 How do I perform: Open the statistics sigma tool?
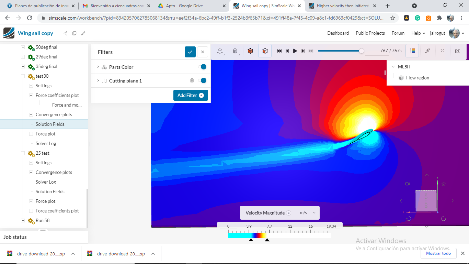(442, 51)
